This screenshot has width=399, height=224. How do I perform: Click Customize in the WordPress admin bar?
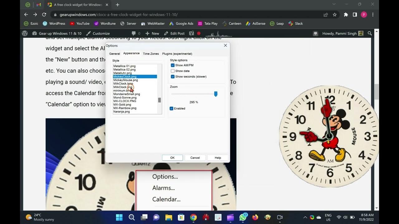(98, 33)
